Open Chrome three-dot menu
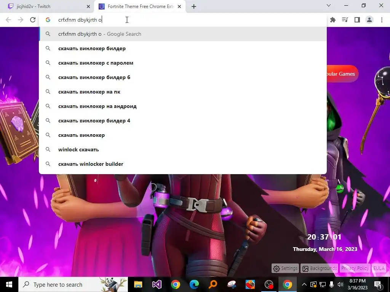The width and height of the screenshot is (390, 292). tap(382, 20)
